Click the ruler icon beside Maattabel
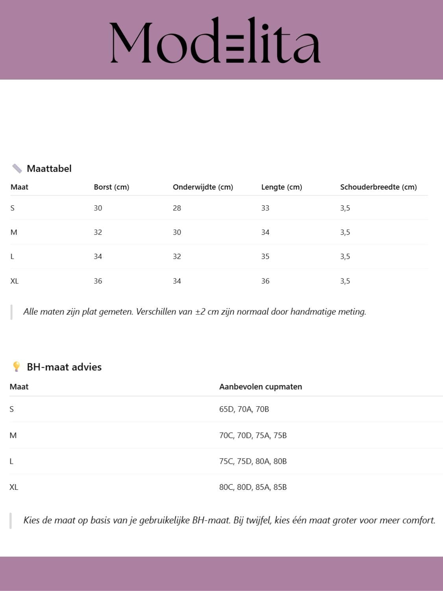The width and height of the screenshot is (443, 591). click(x=17, y=169)
